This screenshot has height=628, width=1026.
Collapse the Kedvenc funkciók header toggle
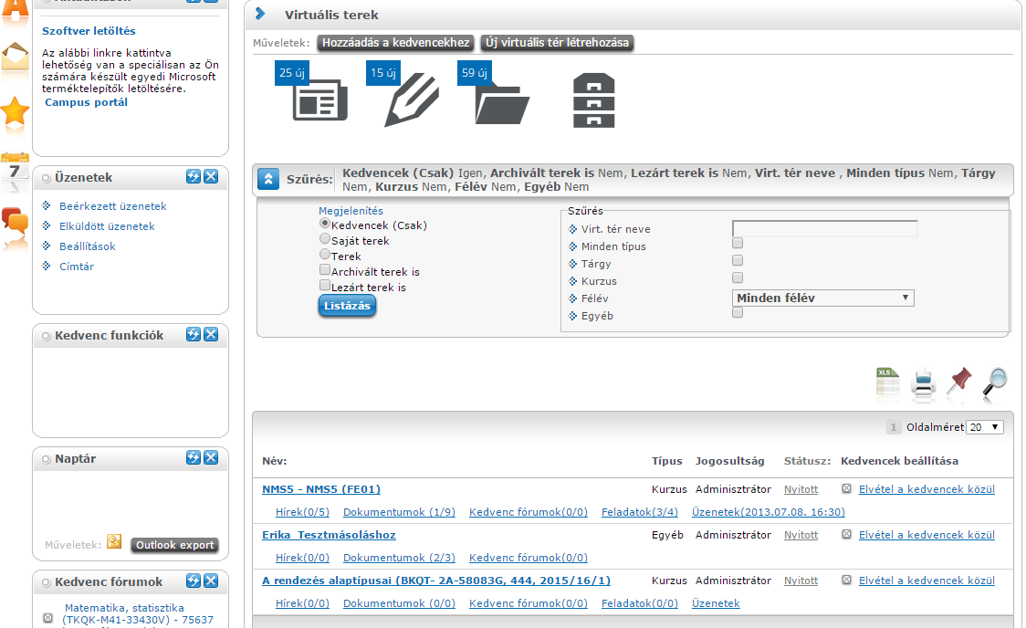pyautogui.click(x=46, y=336)
